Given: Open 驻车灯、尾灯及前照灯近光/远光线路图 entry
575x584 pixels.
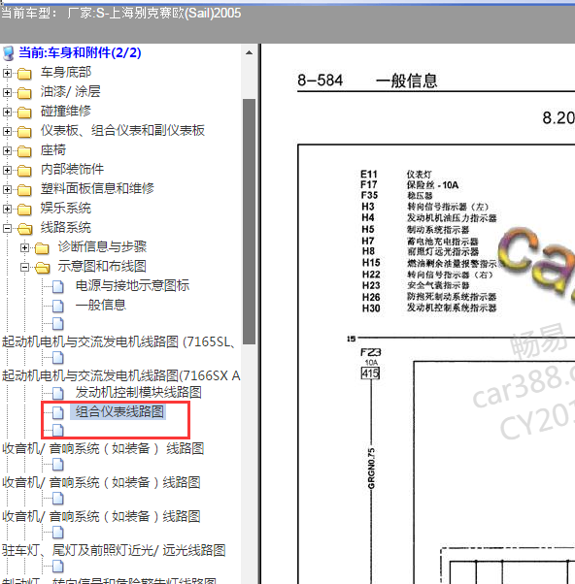Looking at the screenshot, I should [x=114, y=550].
